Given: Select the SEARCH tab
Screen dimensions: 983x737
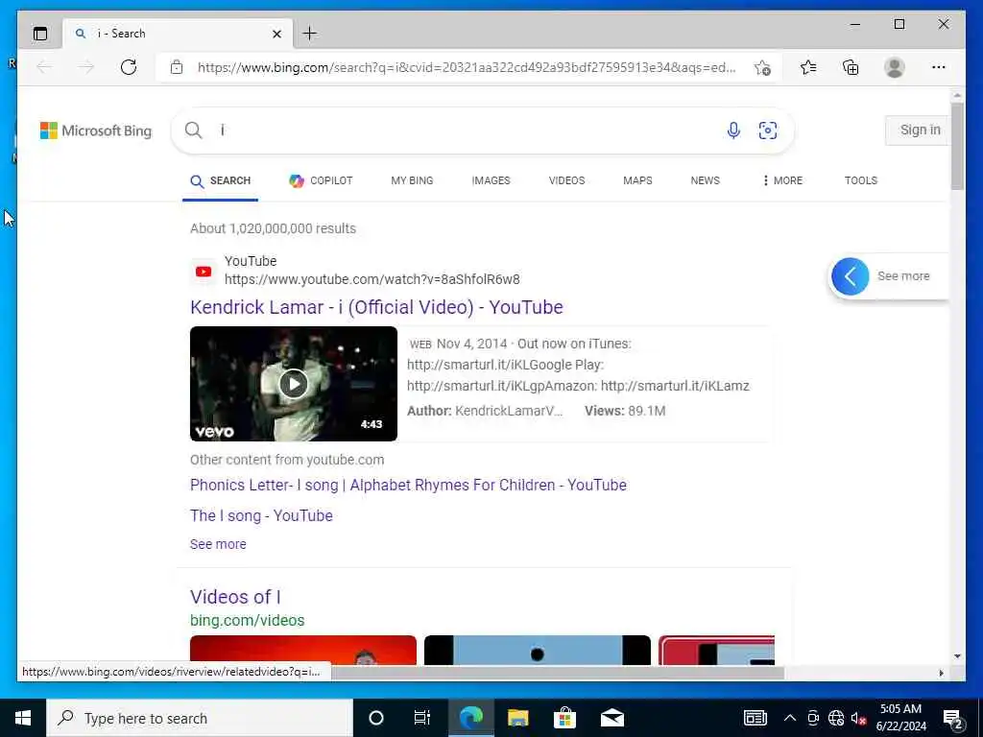Looking at the screenshot, I should 220,181.
